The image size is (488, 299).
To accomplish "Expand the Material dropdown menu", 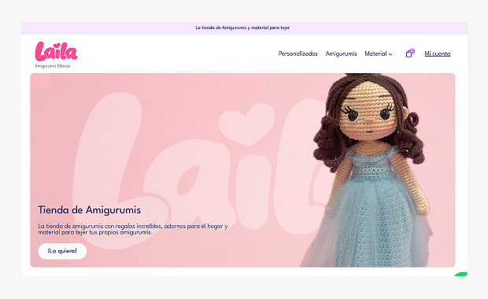I will pos(379,54).
